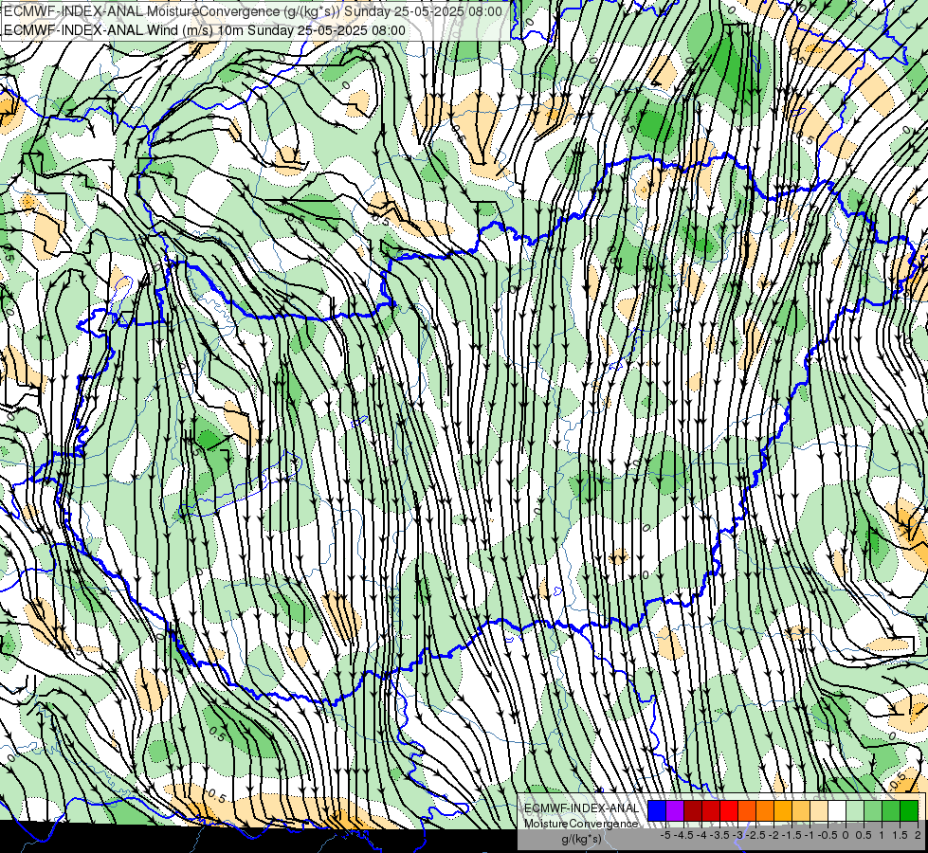Click the MoistureConvergence title line at top
Image resolution: width=928 pixels, height=853 pixels.
point(253,11)
